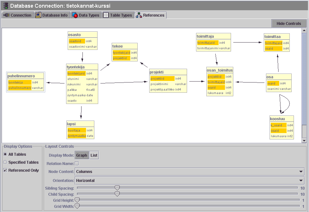The height and width of the screenshot is (212, 309).
Task: Click the diagram scrollbar up arrow
Action: click(x=304, y=30)
